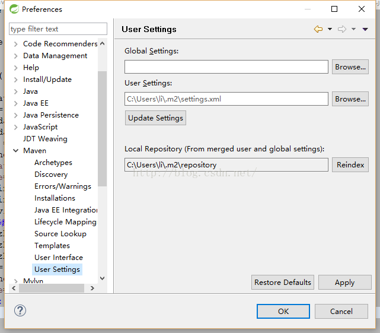Click the Cancel button

(x=341, y=312)
